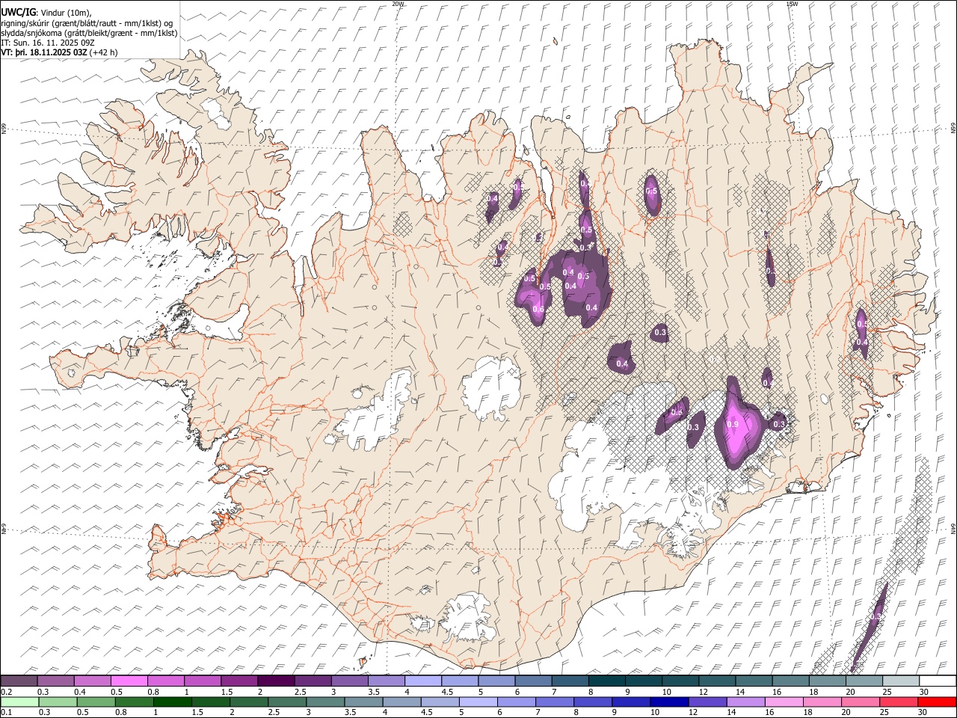Click the 0.9 value on the map
Viewport: 957px width, 718px height.
click(733, 425)
